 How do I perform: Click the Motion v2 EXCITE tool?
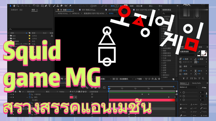[184, 104]
